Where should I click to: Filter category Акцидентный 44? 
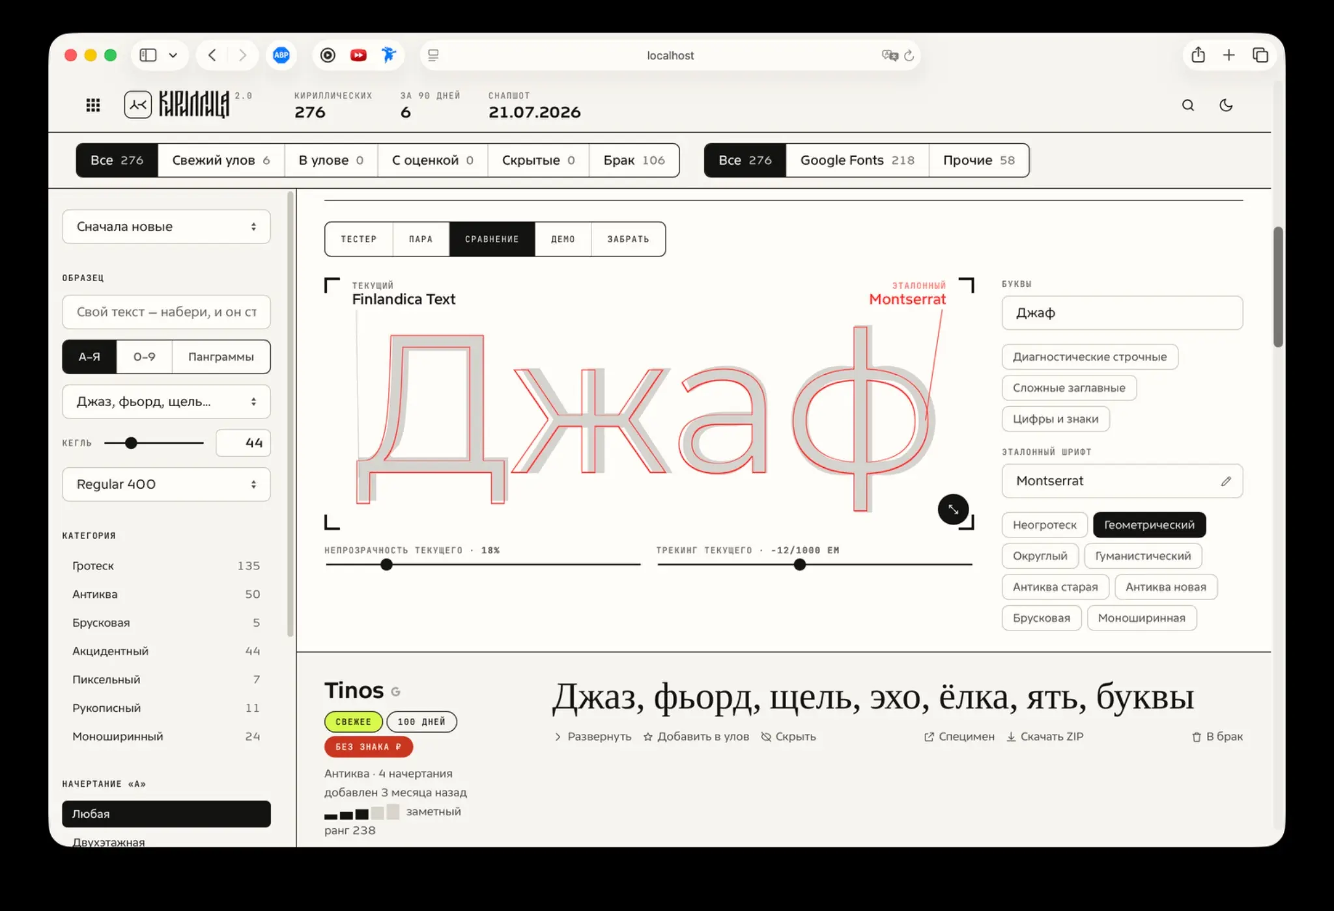pos(166,651)
